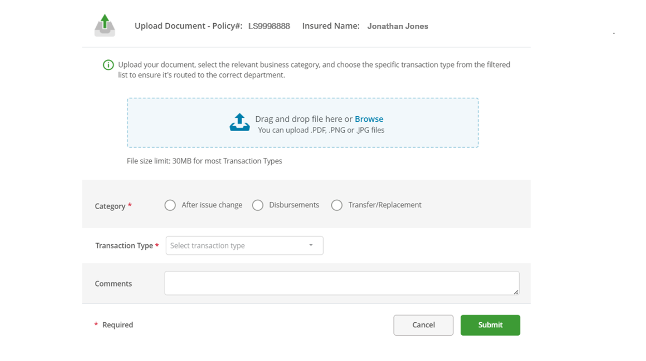
Task: Click the blue upload tray icon
Action: (240, 122)
